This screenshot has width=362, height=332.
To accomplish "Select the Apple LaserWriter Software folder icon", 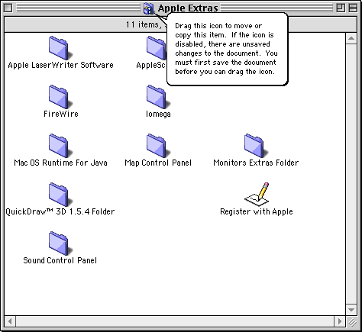I will tap(60, 48).
